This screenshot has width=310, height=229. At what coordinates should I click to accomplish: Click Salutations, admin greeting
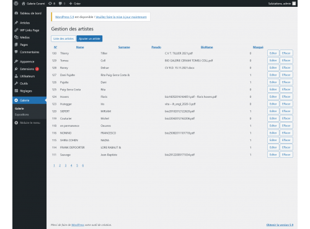coord(280,4)
